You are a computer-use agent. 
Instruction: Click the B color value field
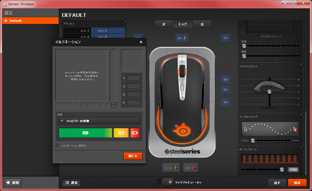tap(133, 94)
